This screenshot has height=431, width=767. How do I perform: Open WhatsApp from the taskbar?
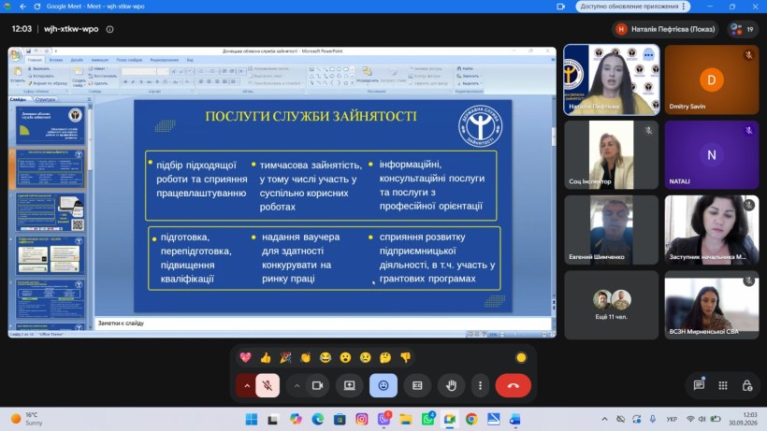[x=427, y=419]
